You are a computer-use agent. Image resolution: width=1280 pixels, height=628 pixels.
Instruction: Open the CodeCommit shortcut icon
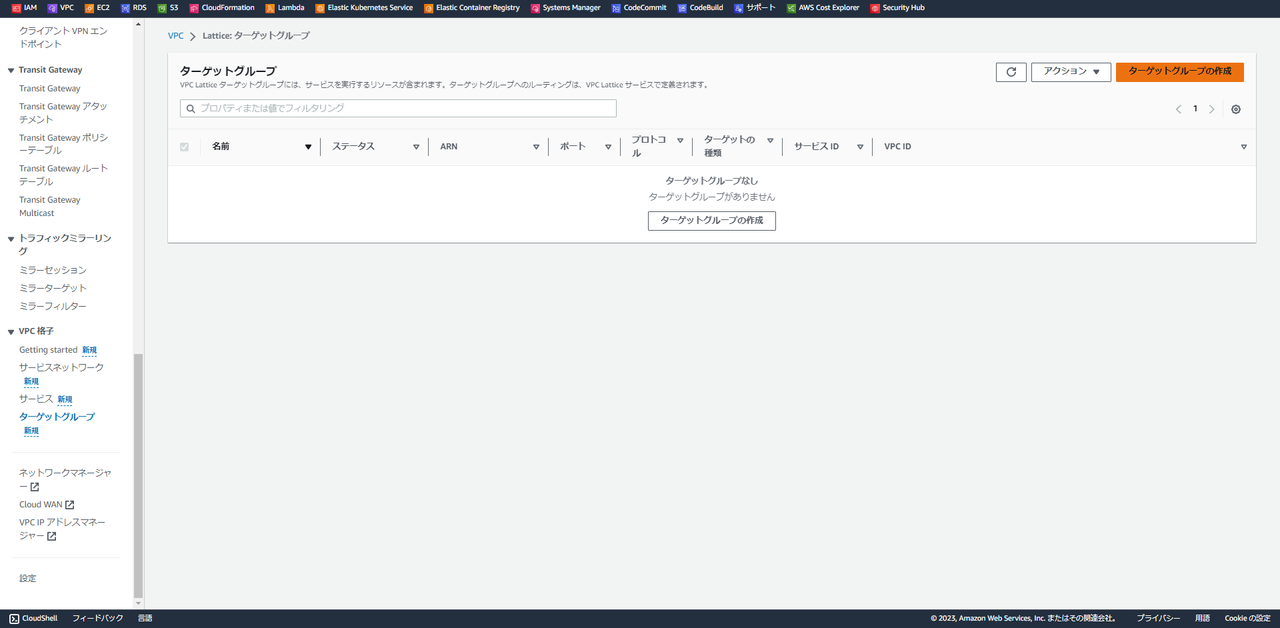(616, 8)
